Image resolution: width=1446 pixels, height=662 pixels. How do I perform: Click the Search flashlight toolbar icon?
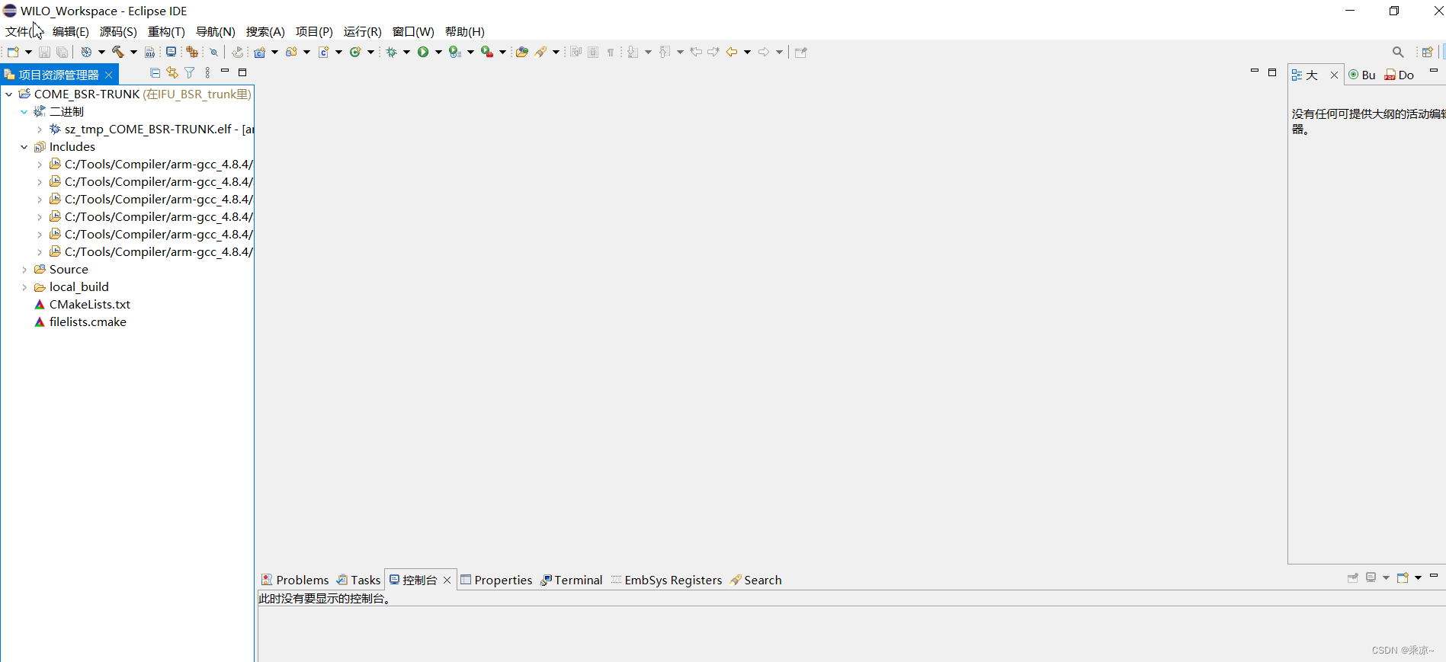tap(541, 52)
